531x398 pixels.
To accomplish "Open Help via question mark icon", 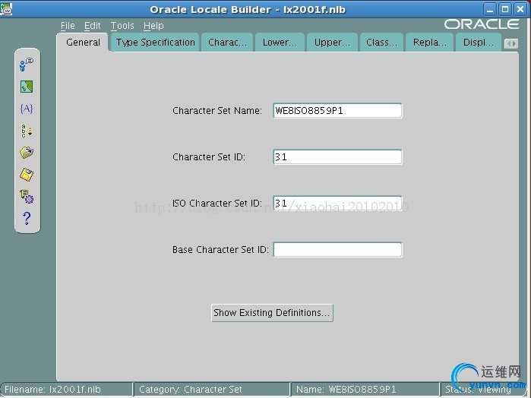I will coord(27,219).
